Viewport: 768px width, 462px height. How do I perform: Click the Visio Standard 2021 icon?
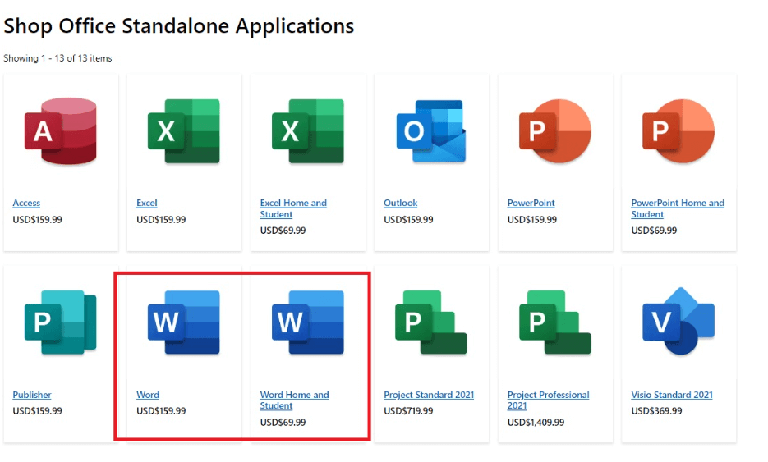tap(678, 321)
